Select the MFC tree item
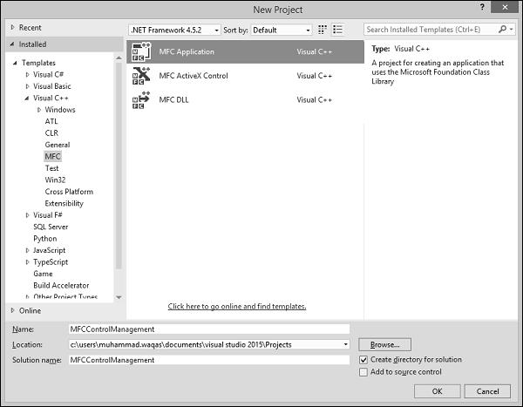523x407 pixels. click(52, 157)
